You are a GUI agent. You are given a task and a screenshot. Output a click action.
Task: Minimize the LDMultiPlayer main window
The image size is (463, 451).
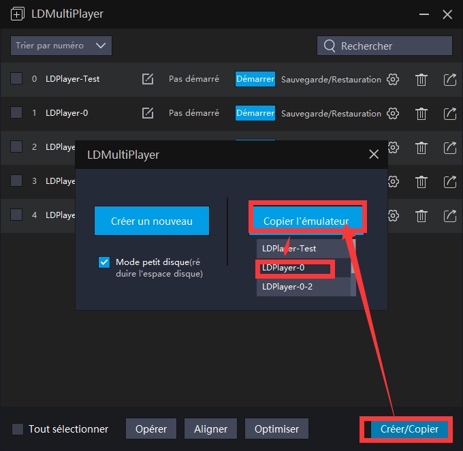pyautogui.click(x=424, y=14)
